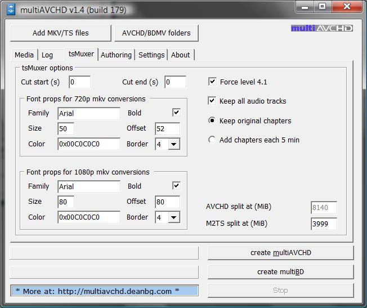Image resolution: width=367 pixels, height=308 pixels.
Task: Click the multiAVCHD logo image
Action: pos(322,28)
